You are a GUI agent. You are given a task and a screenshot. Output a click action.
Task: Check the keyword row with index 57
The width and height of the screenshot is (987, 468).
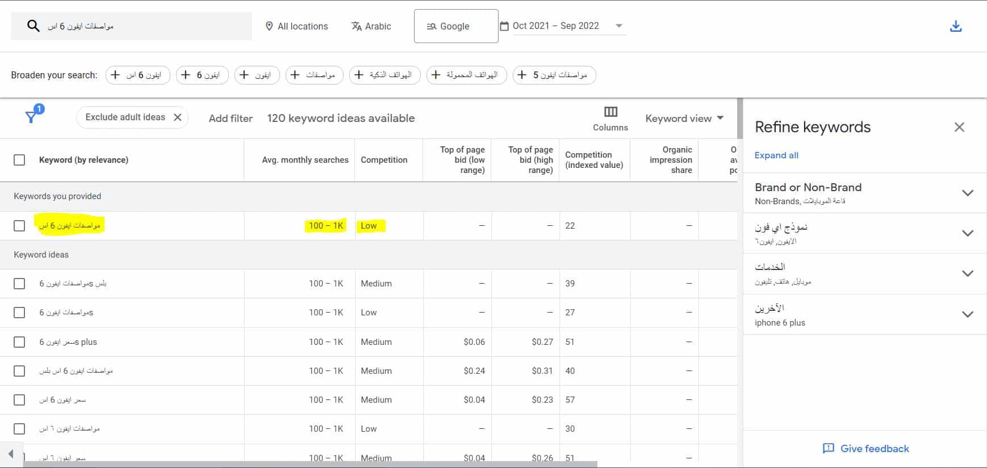point(19,400)
